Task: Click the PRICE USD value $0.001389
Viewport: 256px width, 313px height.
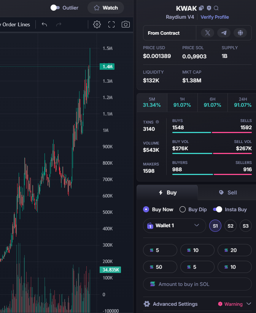Action: [x=157, y=56]
